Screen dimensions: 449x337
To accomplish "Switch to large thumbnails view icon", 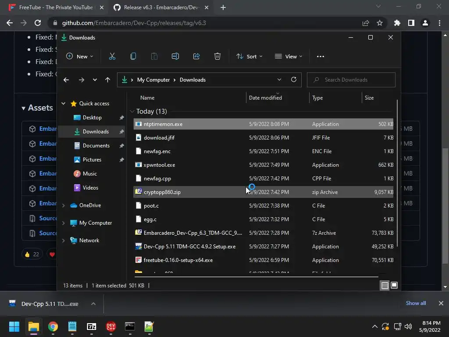I will pyautogui.click(x=394, y=285).
